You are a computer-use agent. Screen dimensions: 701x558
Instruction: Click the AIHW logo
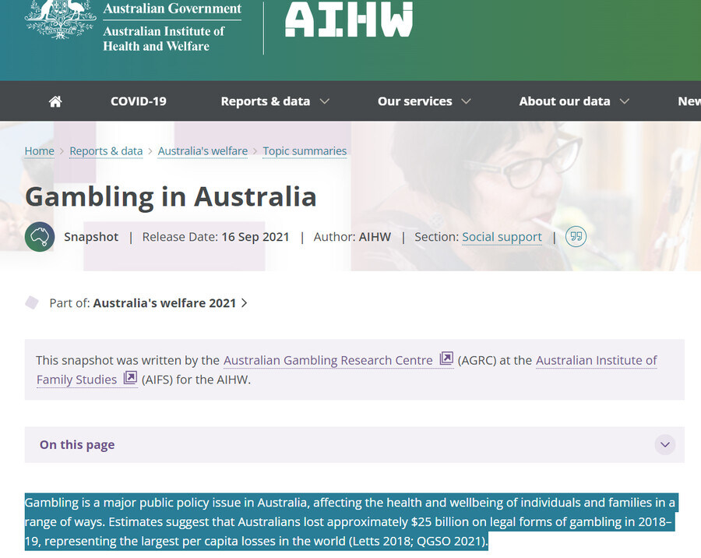point(348,20)
